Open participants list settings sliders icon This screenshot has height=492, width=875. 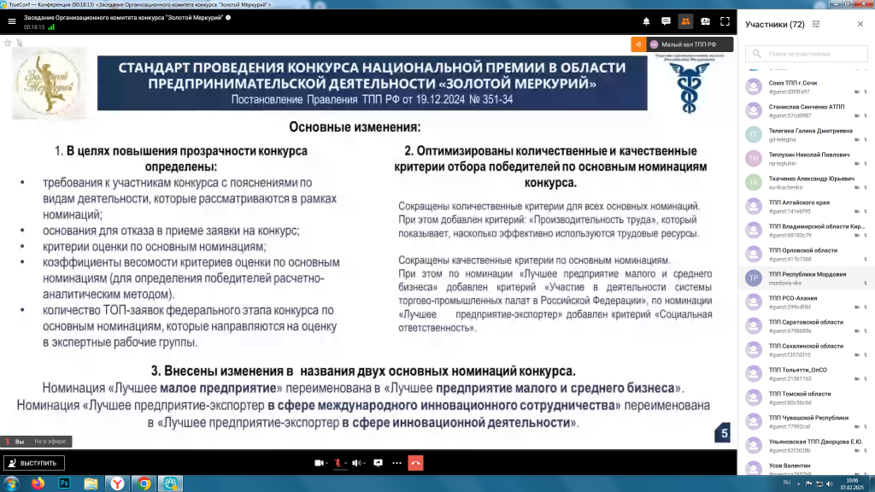[817, 24]
